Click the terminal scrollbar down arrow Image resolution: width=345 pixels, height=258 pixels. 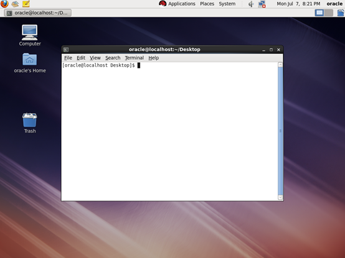[x=280, y=198]
